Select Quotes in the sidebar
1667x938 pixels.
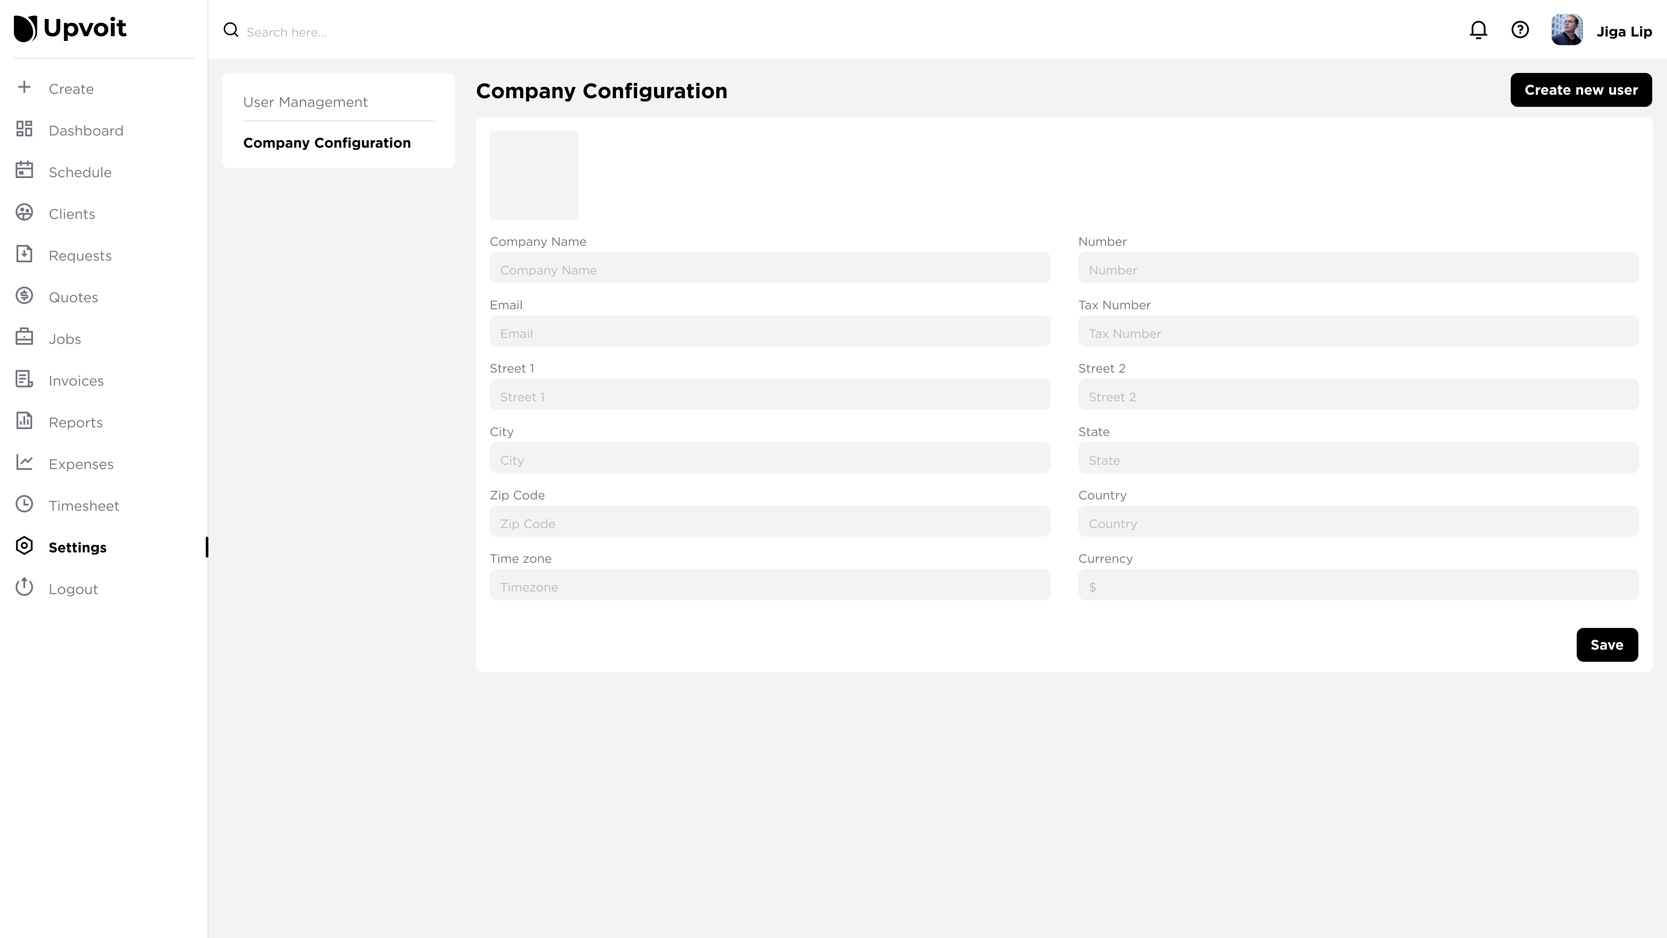74,298
